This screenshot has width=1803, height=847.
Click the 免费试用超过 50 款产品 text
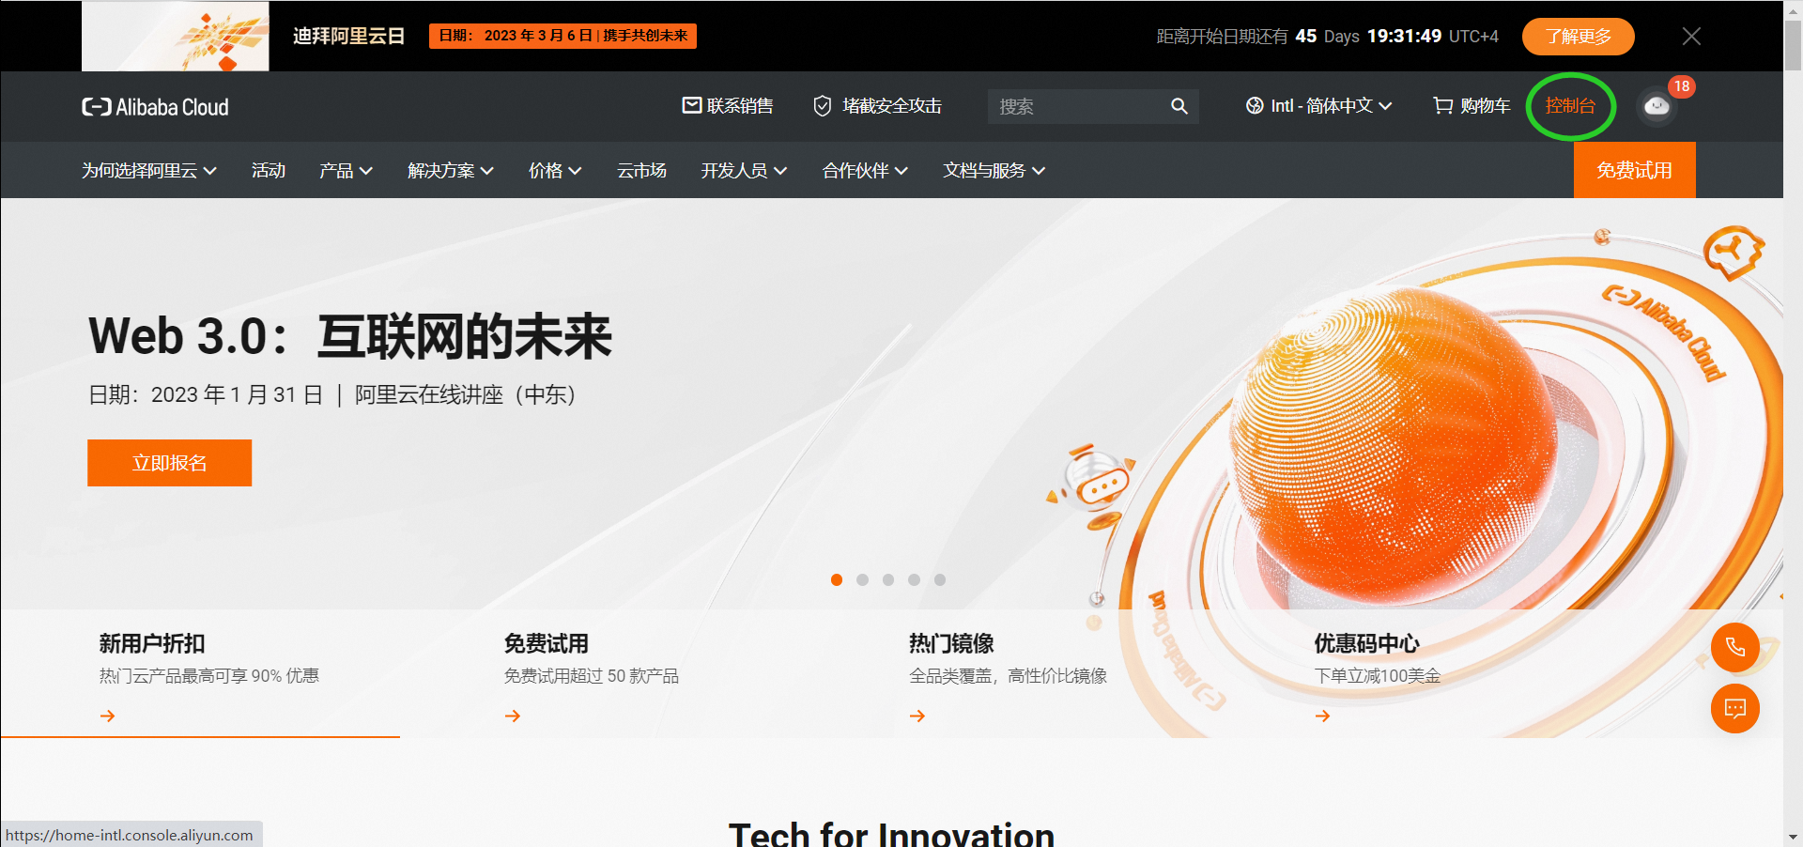tap(592, 676)
